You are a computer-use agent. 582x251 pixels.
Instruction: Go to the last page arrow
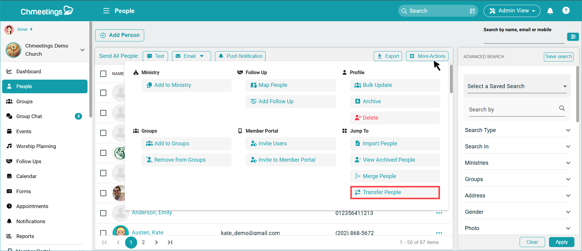pos(170,242)
